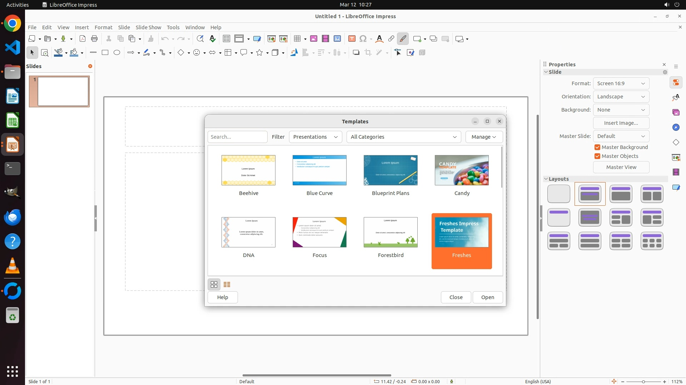
Task: Switch Templates dialog to thumbnail view
Action: pyautogui.click(x=214, y=284)
